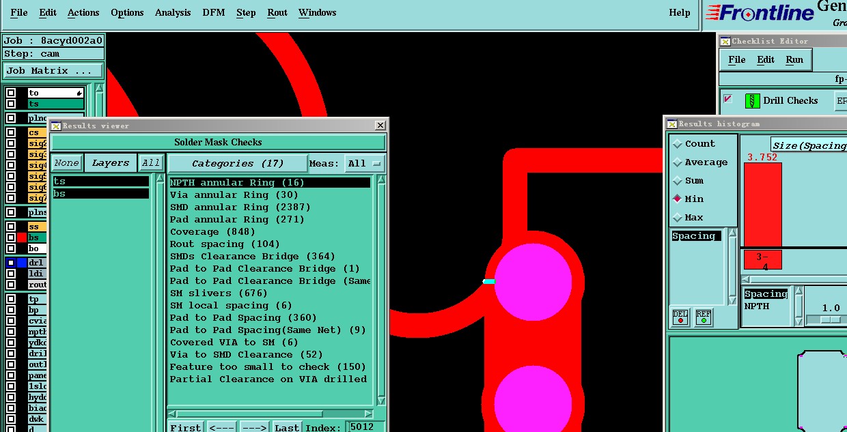847x432 pixels.
Task: Toggle the checkbox of the ss layer
Action: pyautogui.click(x=11, y=227)
